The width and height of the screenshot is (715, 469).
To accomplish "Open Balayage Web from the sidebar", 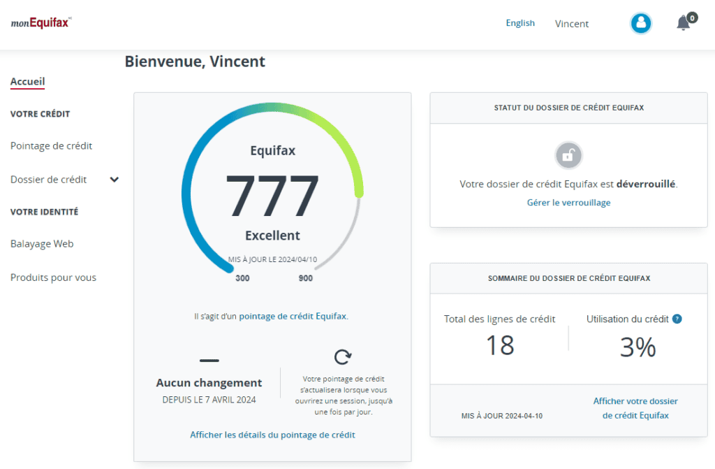I will pos(42,244).
